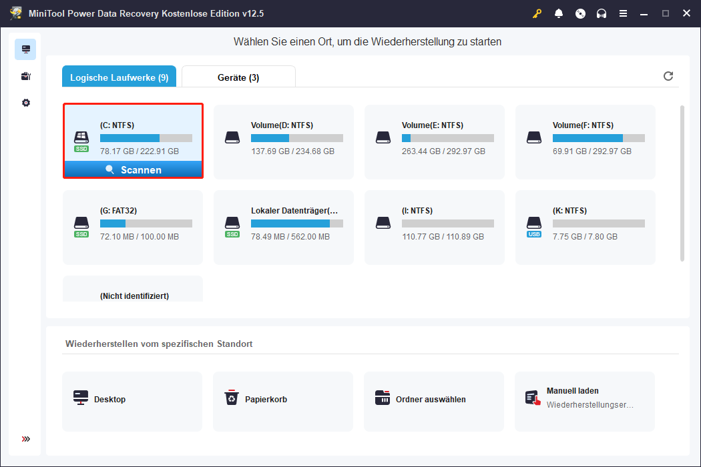Click the 78.17 GB / 222.91 GB size text
Image resolution: width=701 pixels, height=467 pixels.
pos(140,151)
